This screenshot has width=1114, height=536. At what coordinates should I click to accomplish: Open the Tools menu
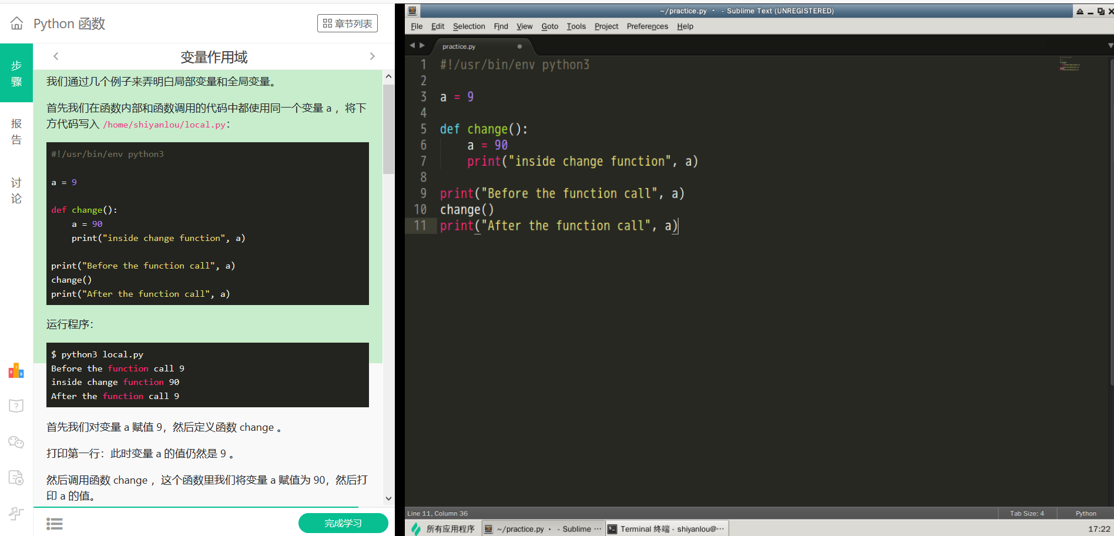pos(576,26)
